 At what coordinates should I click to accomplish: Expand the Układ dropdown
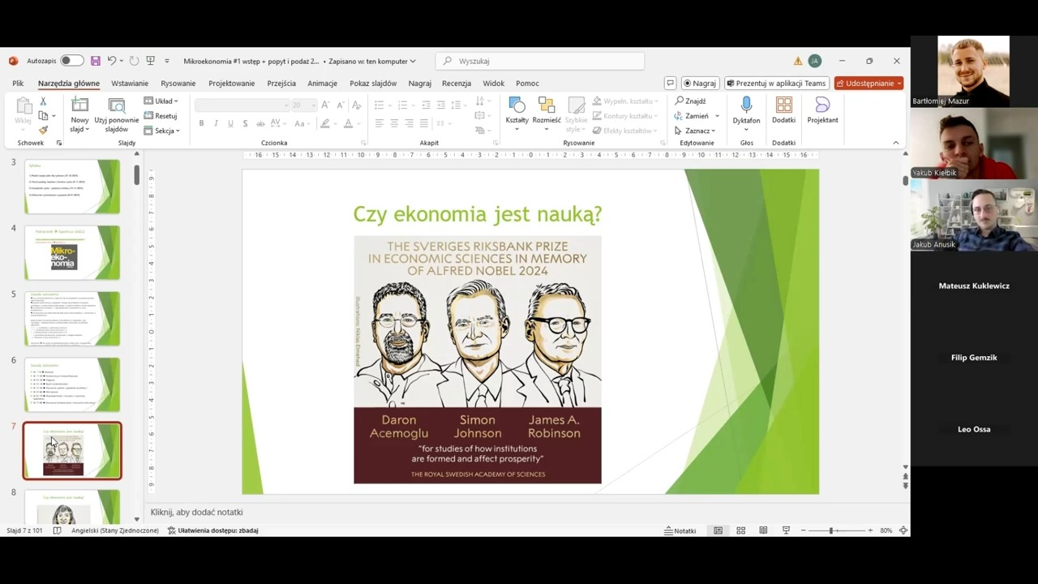(x=161, y=101)
